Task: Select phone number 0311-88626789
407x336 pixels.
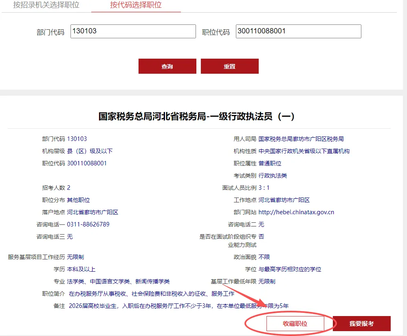Action: [x=88, y=224]
